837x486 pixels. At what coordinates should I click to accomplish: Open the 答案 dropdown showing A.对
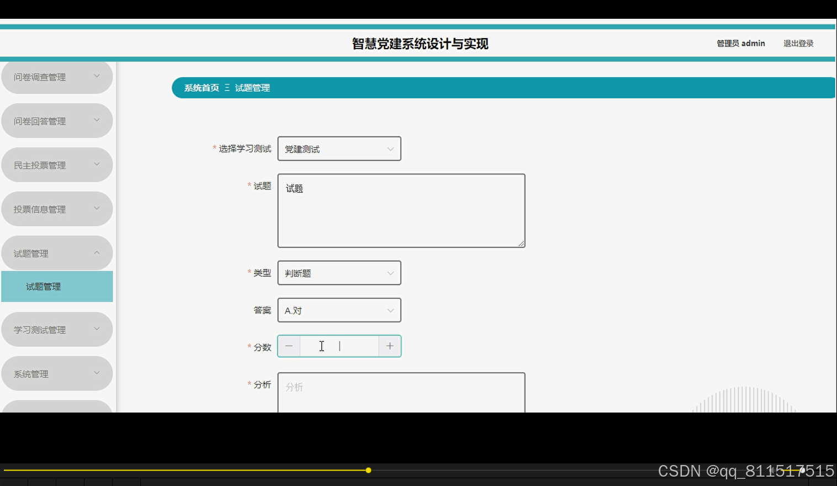click(x=339, y=310)
